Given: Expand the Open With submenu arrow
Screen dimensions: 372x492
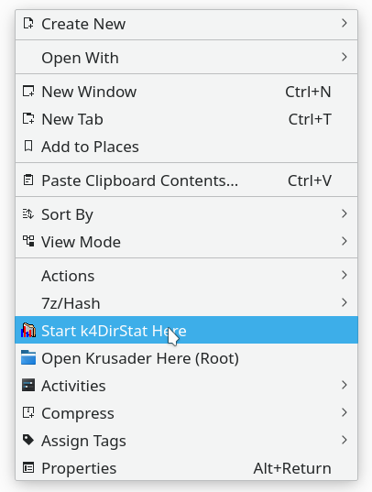Looking at the screenshot, I should pyautogui.click(x=345, y=57).
